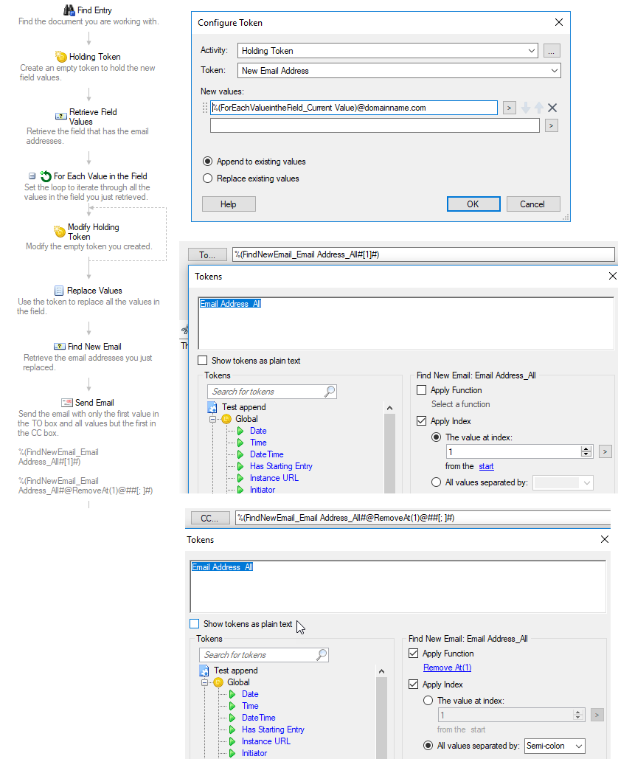
Task: Click the For Each Value loop icon
Action: click(46, 176)
